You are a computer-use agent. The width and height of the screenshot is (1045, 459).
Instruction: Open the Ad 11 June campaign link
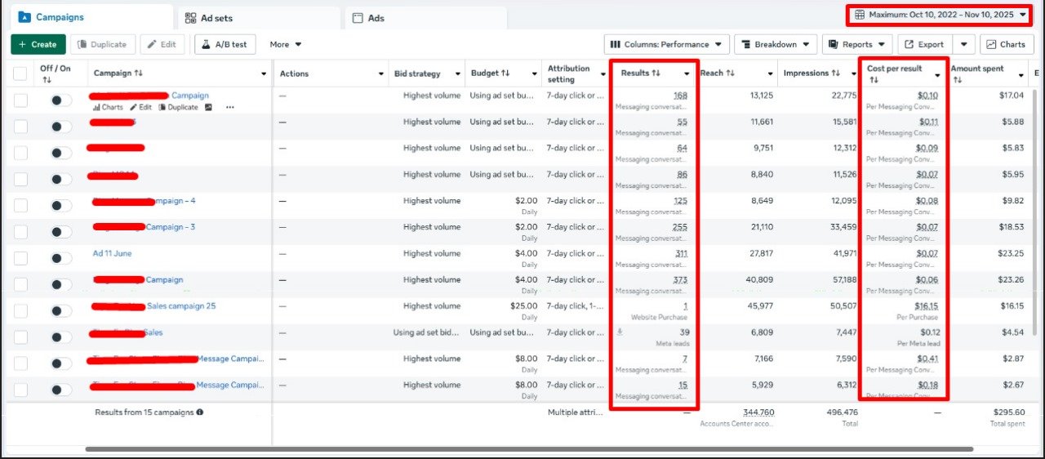tap(112, 253)
